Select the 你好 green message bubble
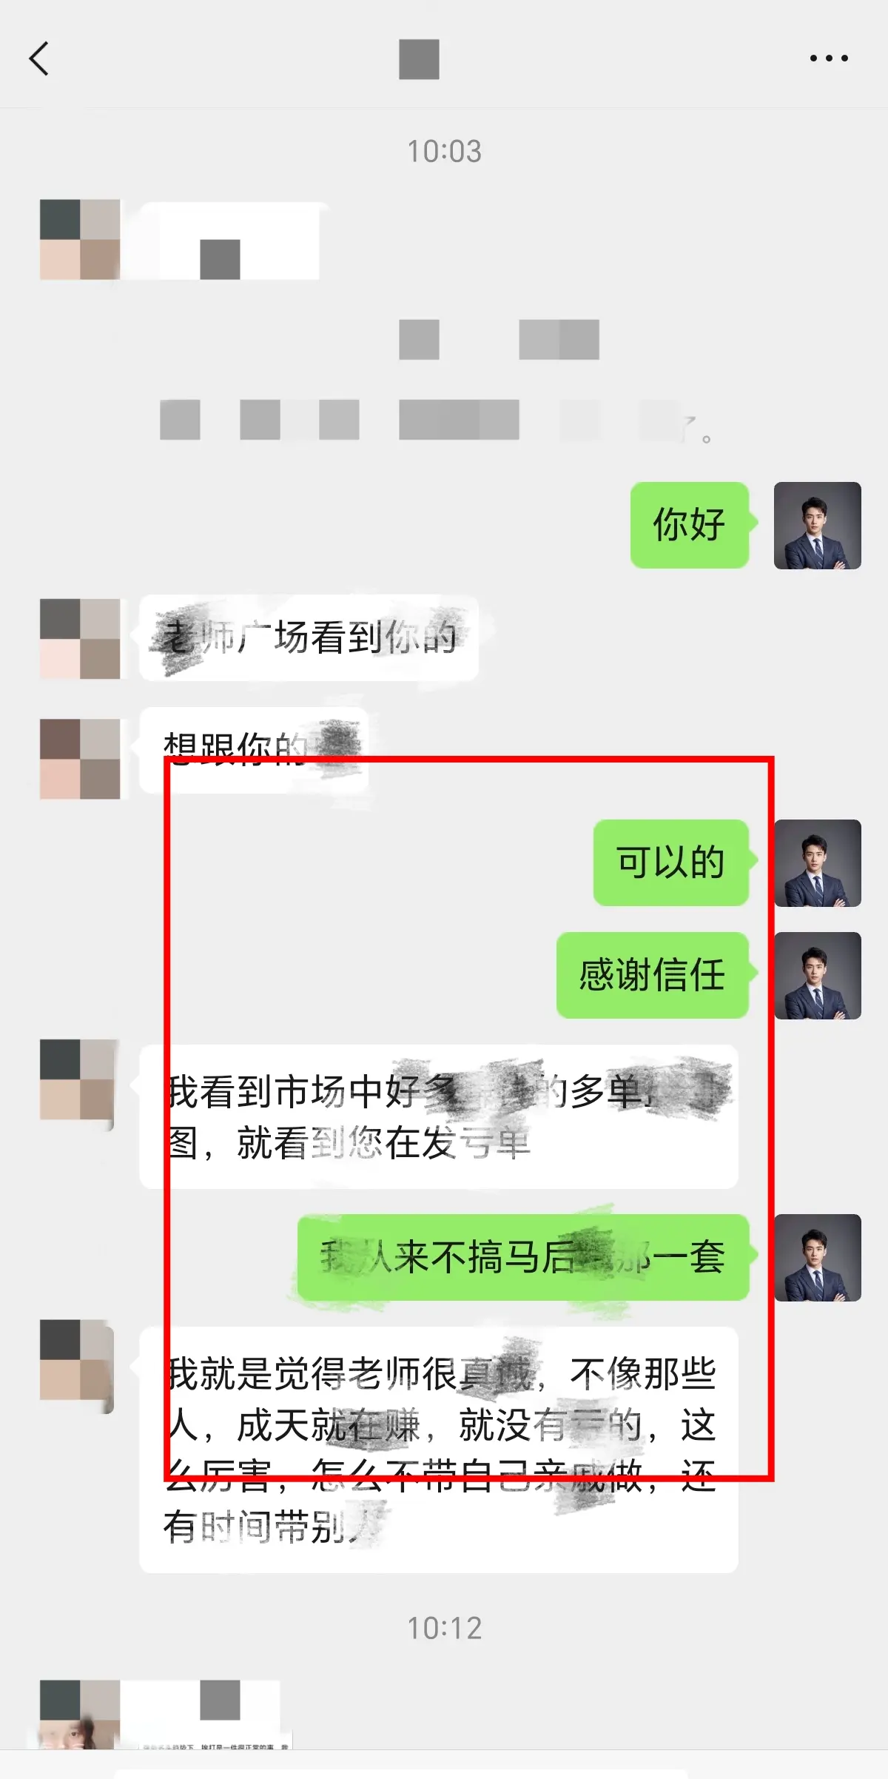The height and width of the screenshot is (1779, 888). pyautogui.click(x=690, y=525)
